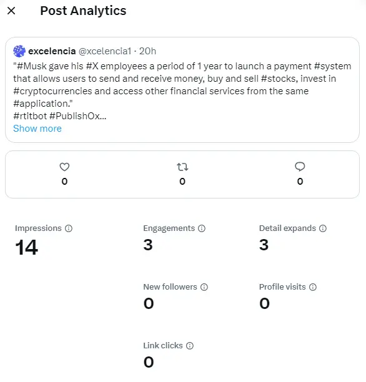Screen dimensions: 366x382
Task: Click the heart likes icon
Action: point(64,167)
